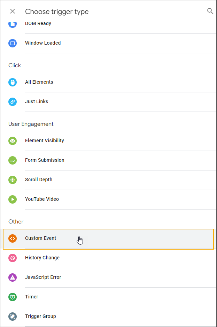Image resolution: width=217 pixels, height=327 pixels.
Task: Click the Timer clock icon
Action: click(13, 297)
